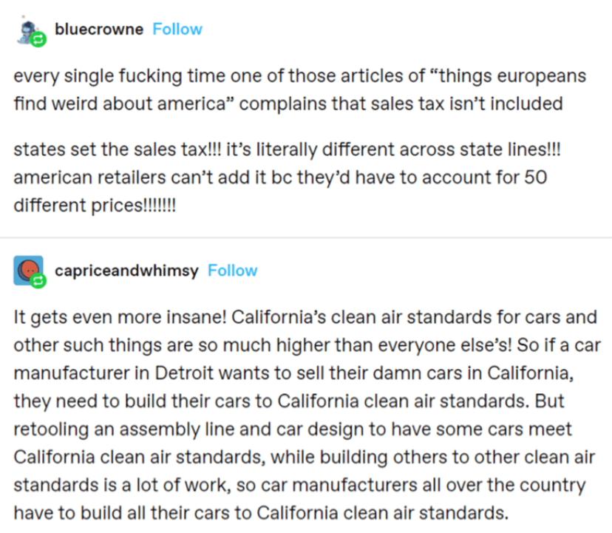The height and width of the screenshot is (533, 612).
Task: Click the text "different prices!!!!!!!"
Action: pos(95,206)
